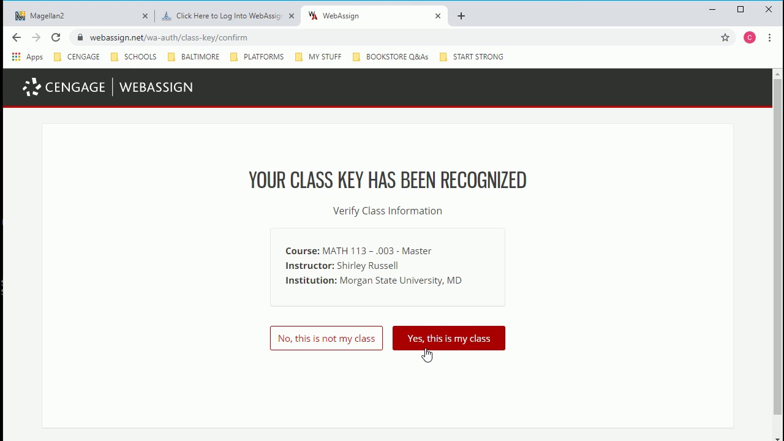Image resolution: width=784 pixels, height=441 pixels.
Task: Click the Instructor Shirley Russell line
Action: coord(342,266)
